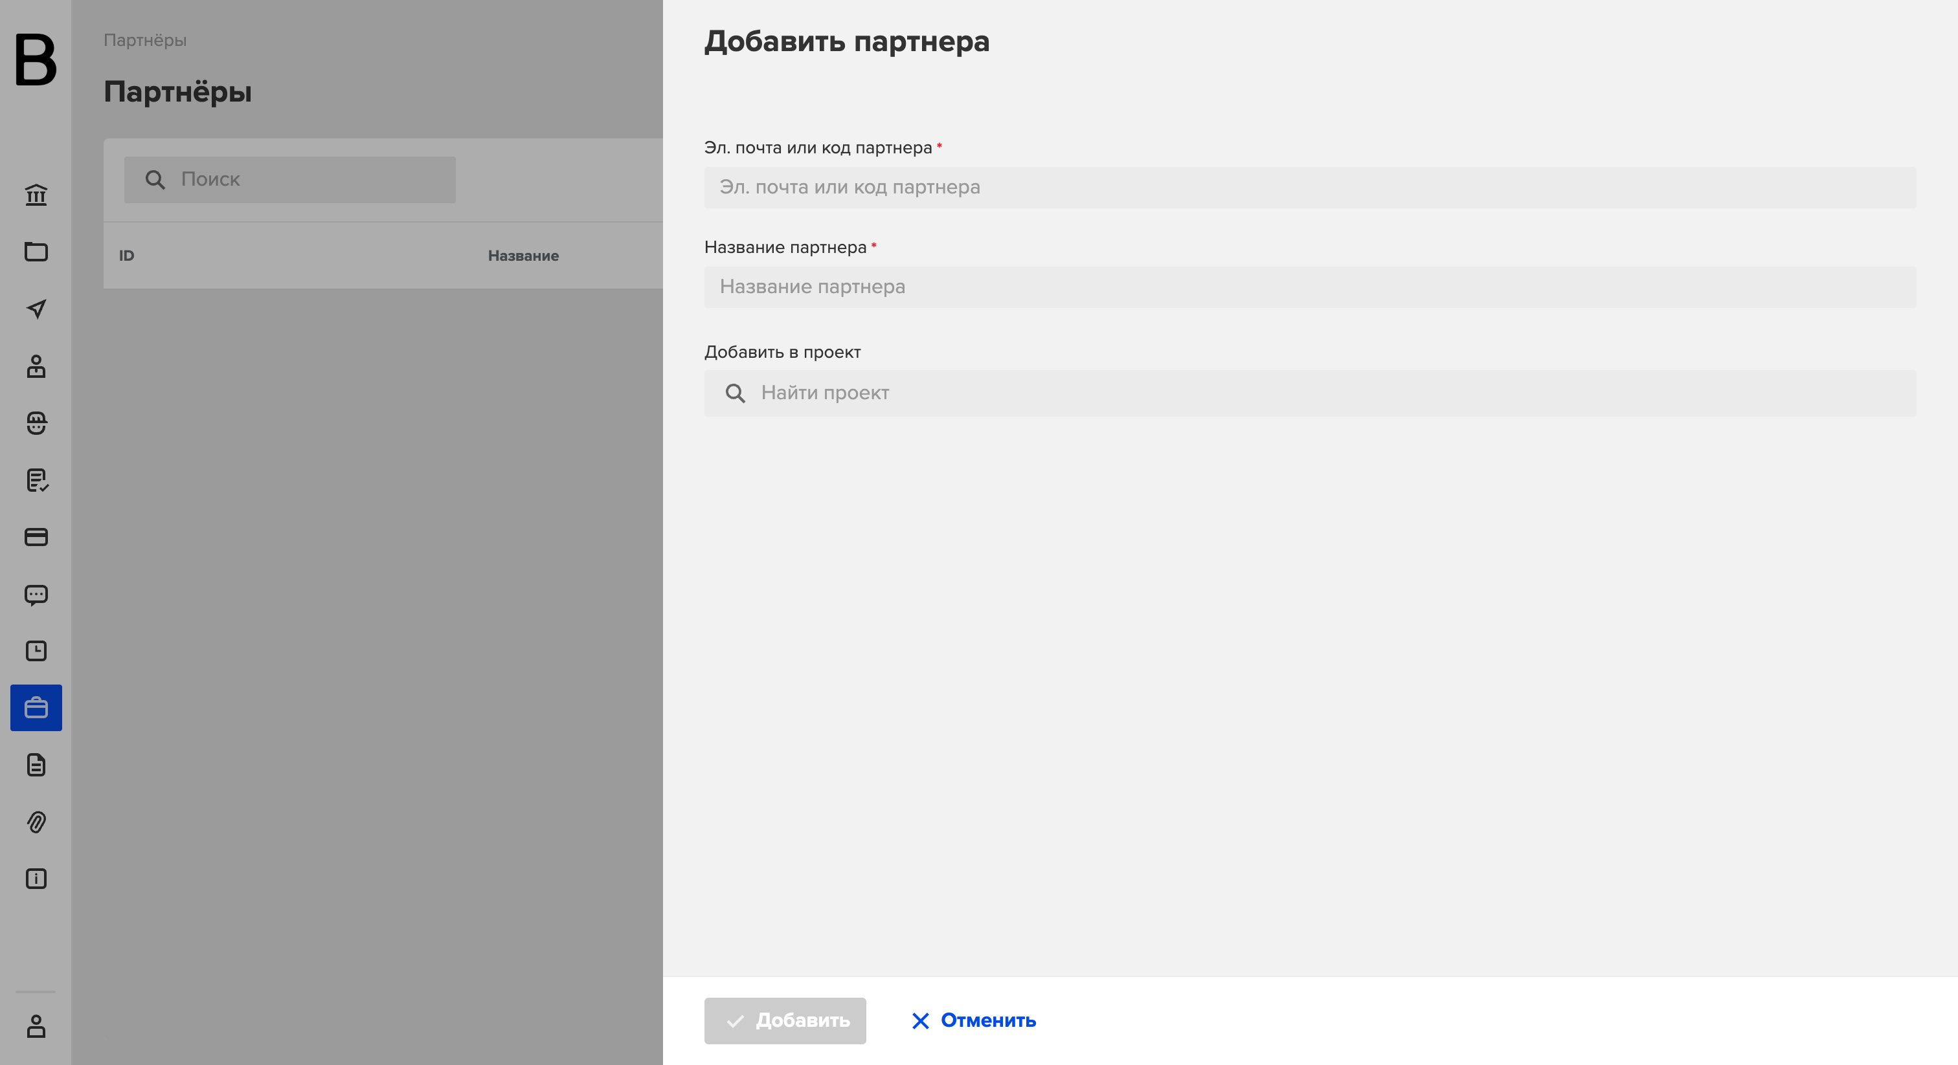
Task: Click the Партнёры breadcrumb link
Action: coord(145,40)
